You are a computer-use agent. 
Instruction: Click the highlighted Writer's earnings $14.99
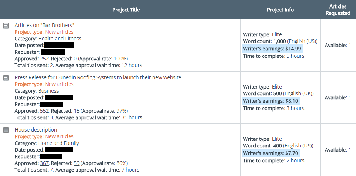272,49
